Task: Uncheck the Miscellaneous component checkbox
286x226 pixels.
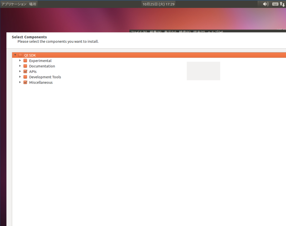Action: click(25, 82)
